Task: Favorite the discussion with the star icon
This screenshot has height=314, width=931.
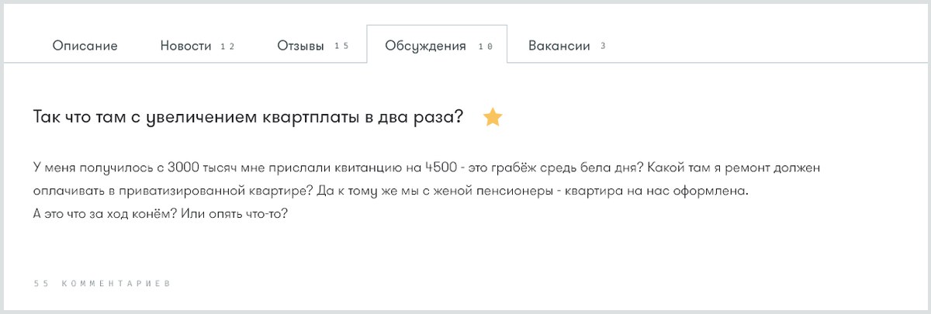Action: click(493, 117)
